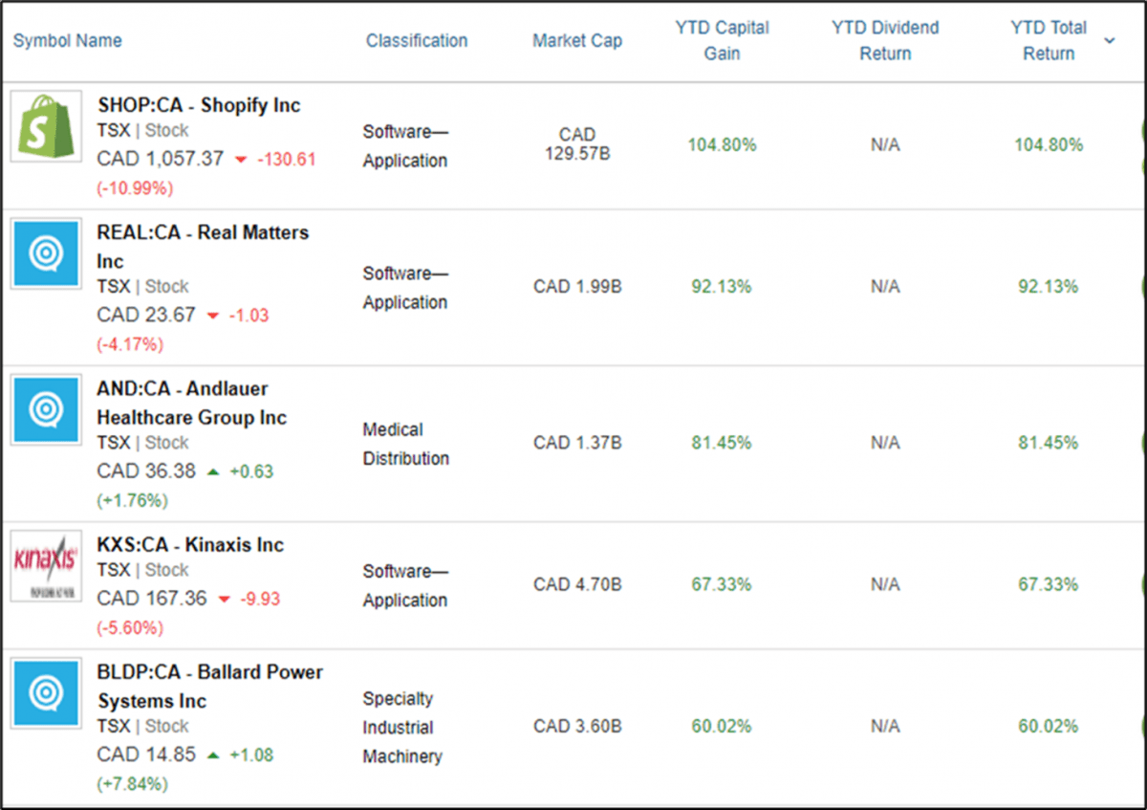Sort by YTD Dividend Return header

[x=885, y=40]
